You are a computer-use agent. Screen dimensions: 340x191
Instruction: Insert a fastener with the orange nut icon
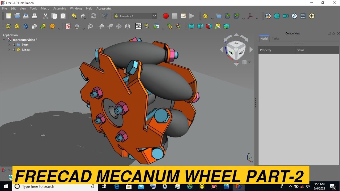pyautogui.click(x=52, y=26)
